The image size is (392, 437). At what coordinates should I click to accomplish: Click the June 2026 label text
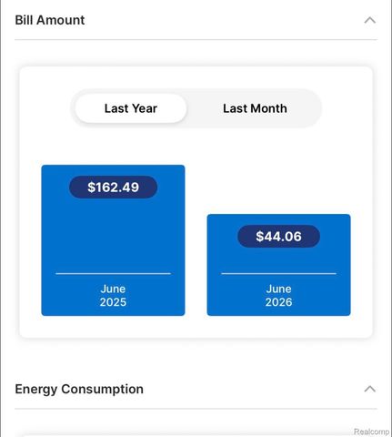coord(278,296)
